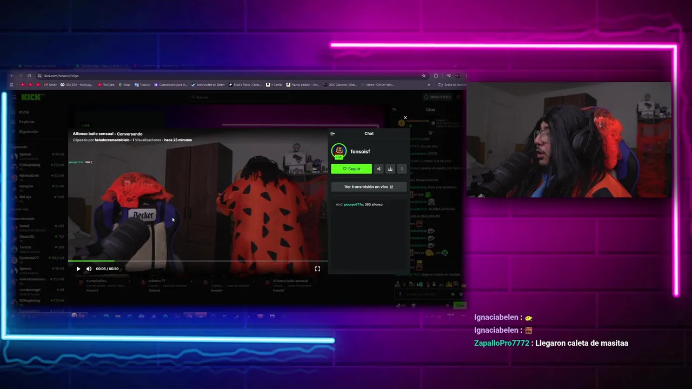Image resolution: width=692 pixels, height=389 pixels.
Task: Open the clip chat user pocoyo777o
Action: (354, 204)
